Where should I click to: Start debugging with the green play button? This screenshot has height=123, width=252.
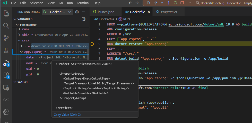tap(45, 12)
